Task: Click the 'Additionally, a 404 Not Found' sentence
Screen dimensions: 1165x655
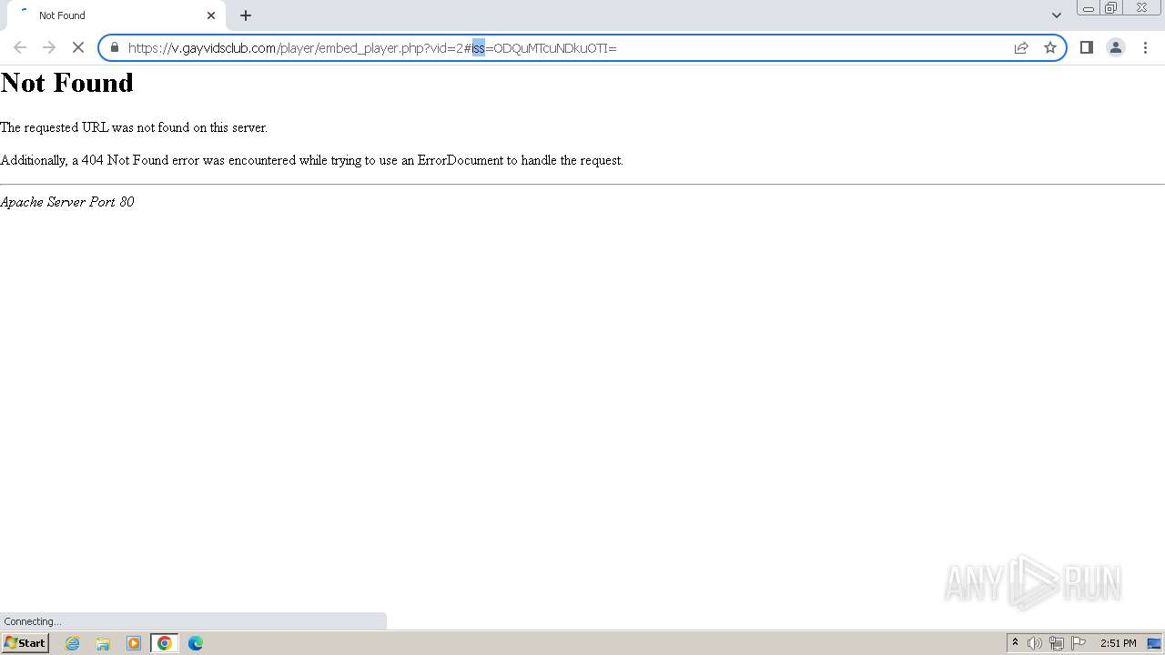Action: [x=311, y=160]
